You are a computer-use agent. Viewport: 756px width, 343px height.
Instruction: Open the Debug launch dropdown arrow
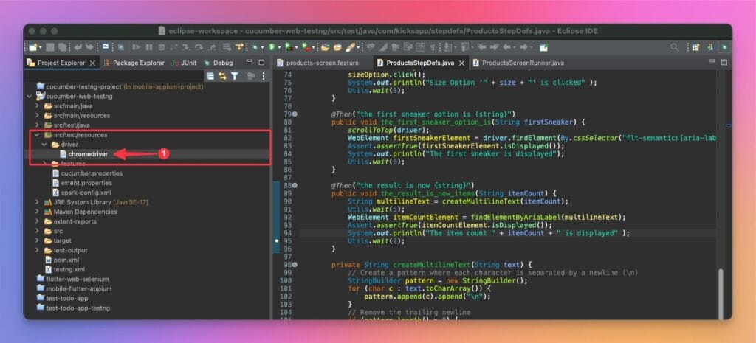(263, 48)
